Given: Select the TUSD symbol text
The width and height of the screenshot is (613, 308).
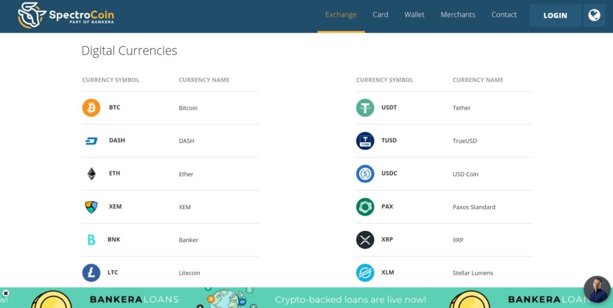Looking at the screenshot, I should 389,140.
